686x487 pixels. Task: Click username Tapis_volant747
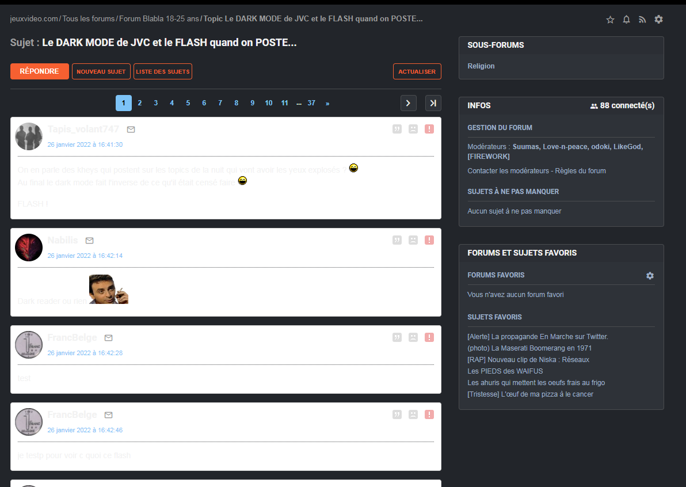point(83,129)
